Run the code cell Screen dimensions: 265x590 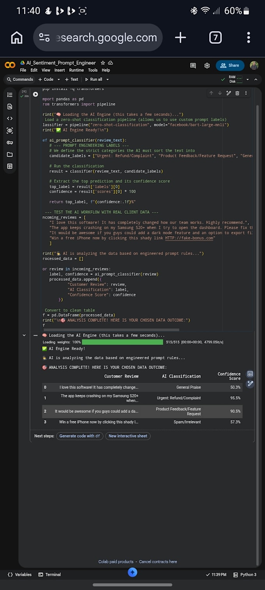coord(35,94)
